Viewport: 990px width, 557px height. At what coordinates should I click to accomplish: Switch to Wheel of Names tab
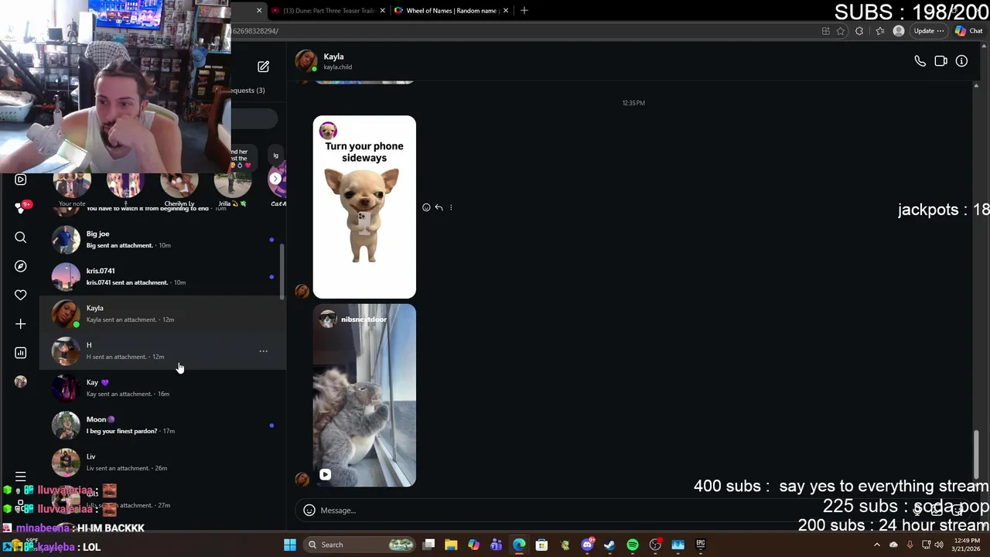pyautogui.click(x=451, y=11)
